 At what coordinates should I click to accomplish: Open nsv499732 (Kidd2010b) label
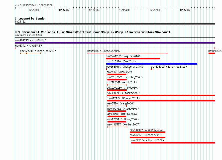123,109
